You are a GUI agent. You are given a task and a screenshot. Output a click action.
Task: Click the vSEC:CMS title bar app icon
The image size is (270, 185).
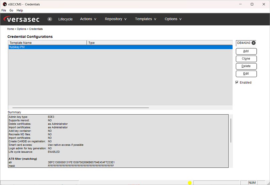pos(4,4)
